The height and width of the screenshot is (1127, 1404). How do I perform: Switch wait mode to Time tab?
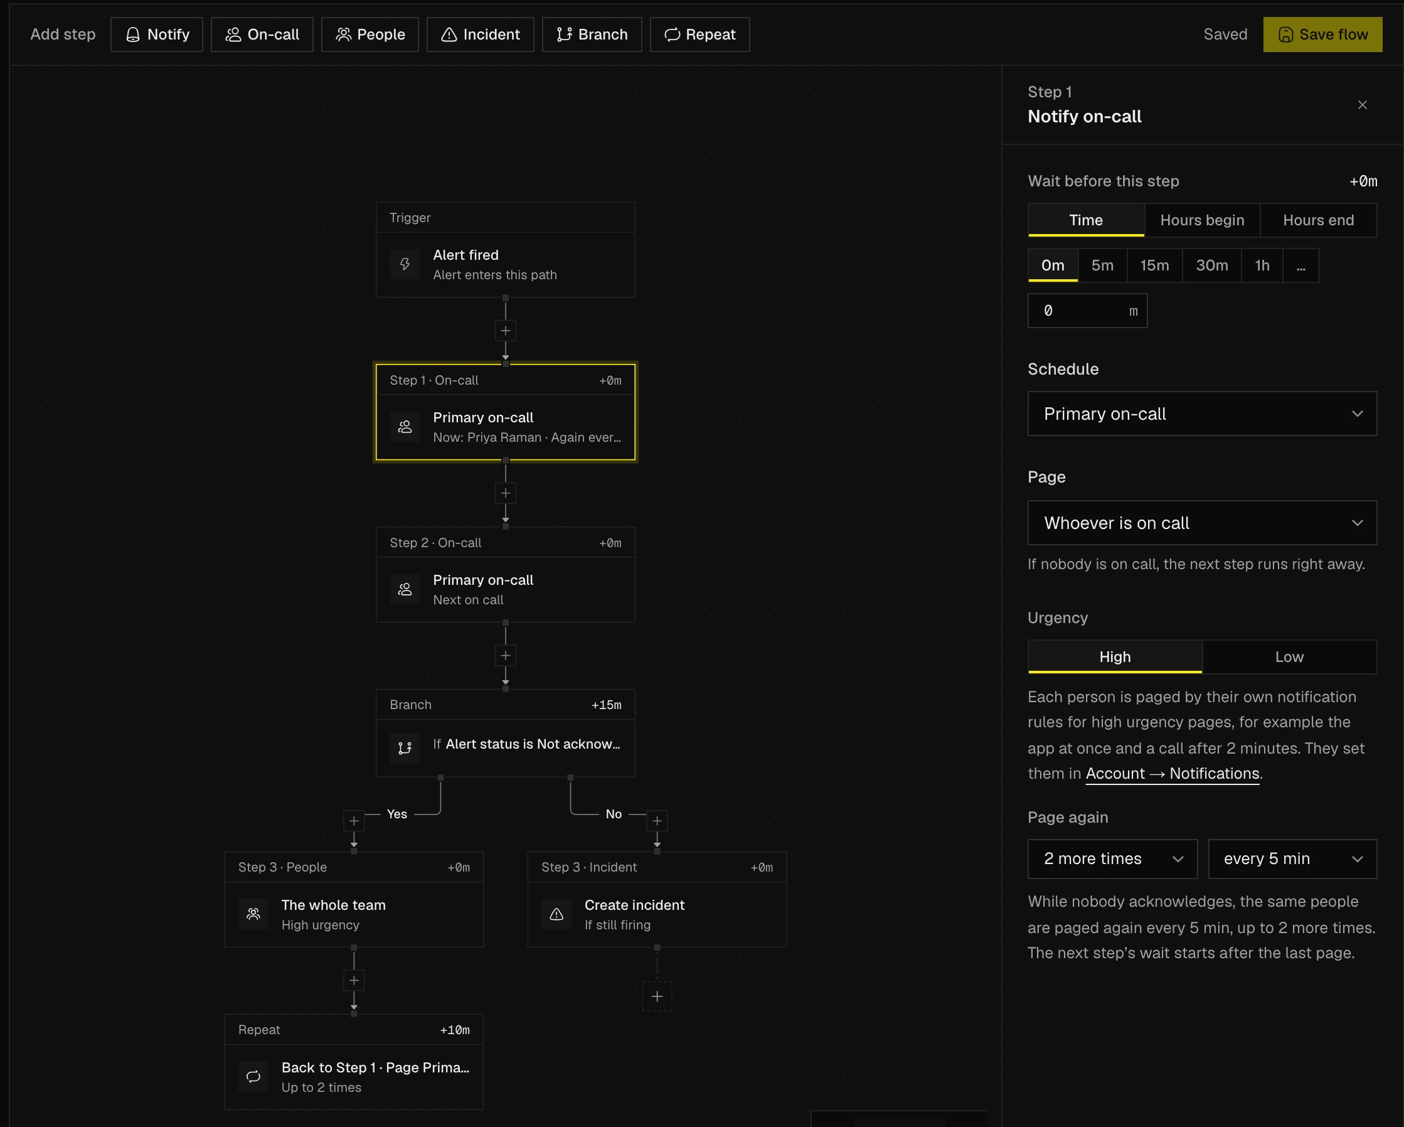[x=1086, y=220]
